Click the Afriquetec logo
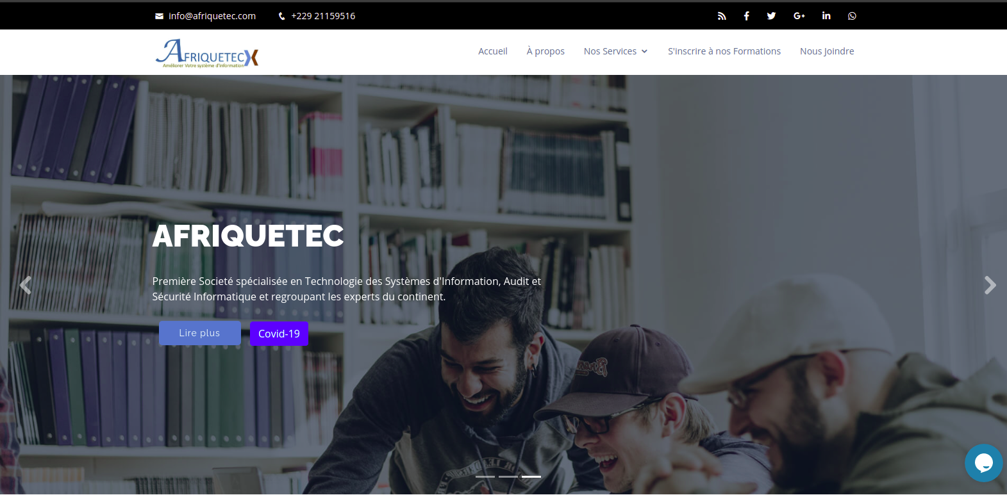The image size is (1007, 495). tap(207, 53)
